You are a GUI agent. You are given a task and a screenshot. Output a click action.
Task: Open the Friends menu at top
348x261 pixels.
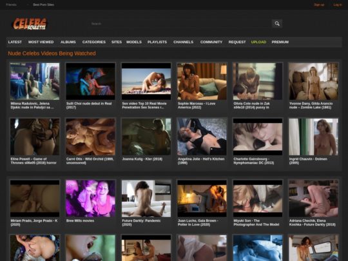coord(12,5)
